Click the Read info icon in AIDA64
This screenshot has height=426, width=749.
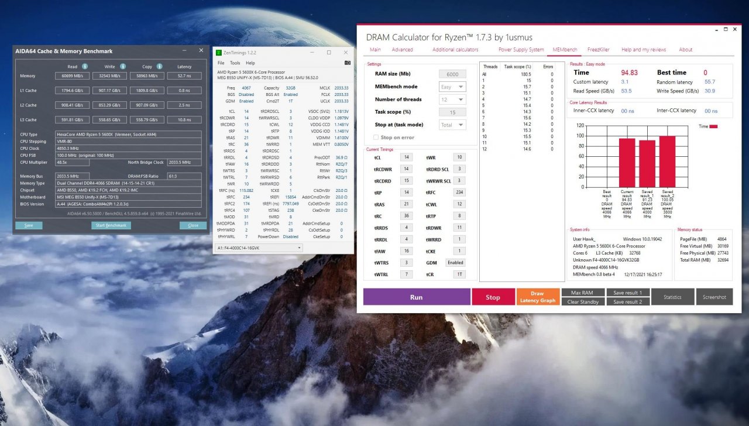(x=85, y=66)
